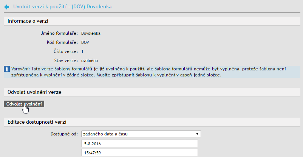Viewport: 303px width, 157px height.
Task: Click the 'Jméno formuláře:' label
Action: 59,33
